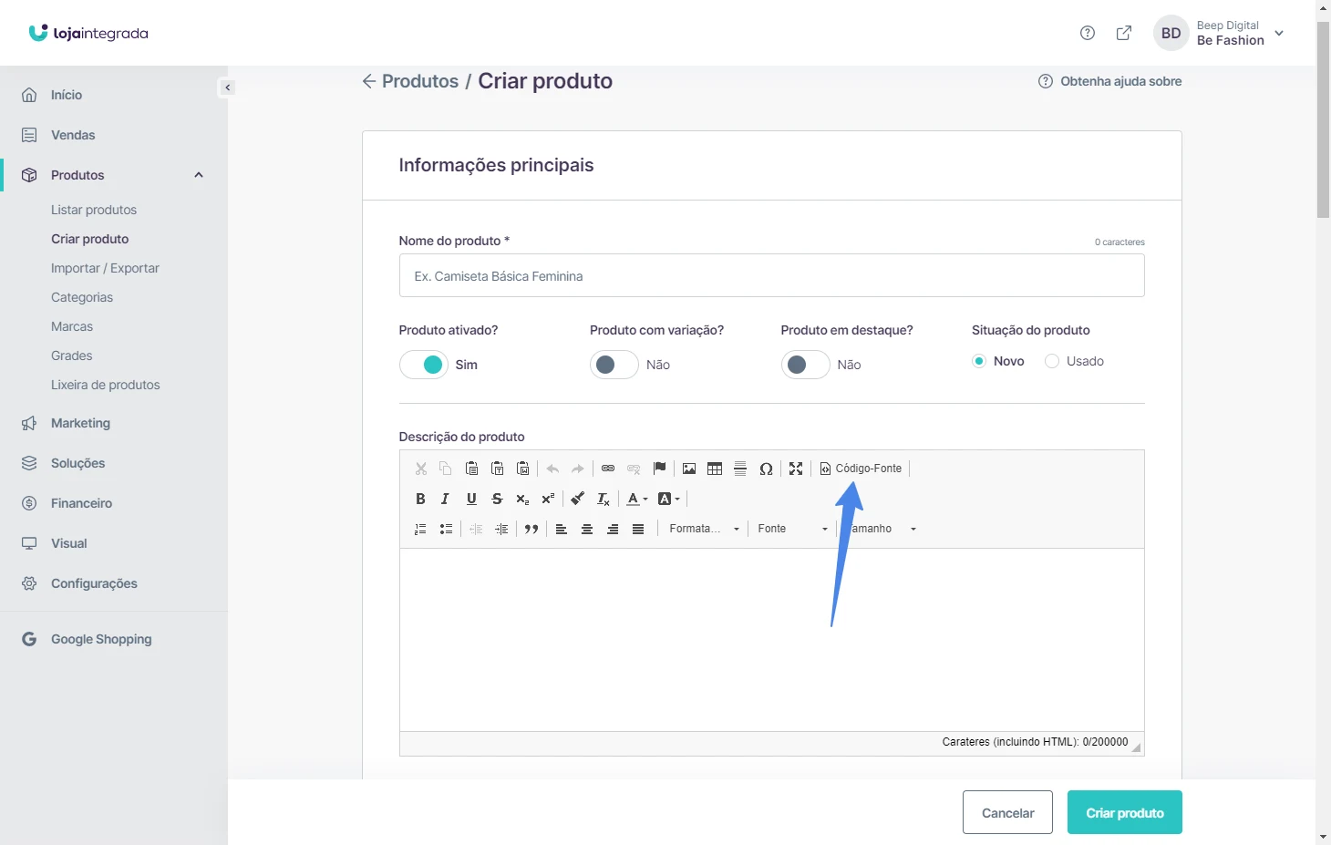This screenshot has height=845, width=1331.
Task: Insert a link in the description
Action: (608, 469)
